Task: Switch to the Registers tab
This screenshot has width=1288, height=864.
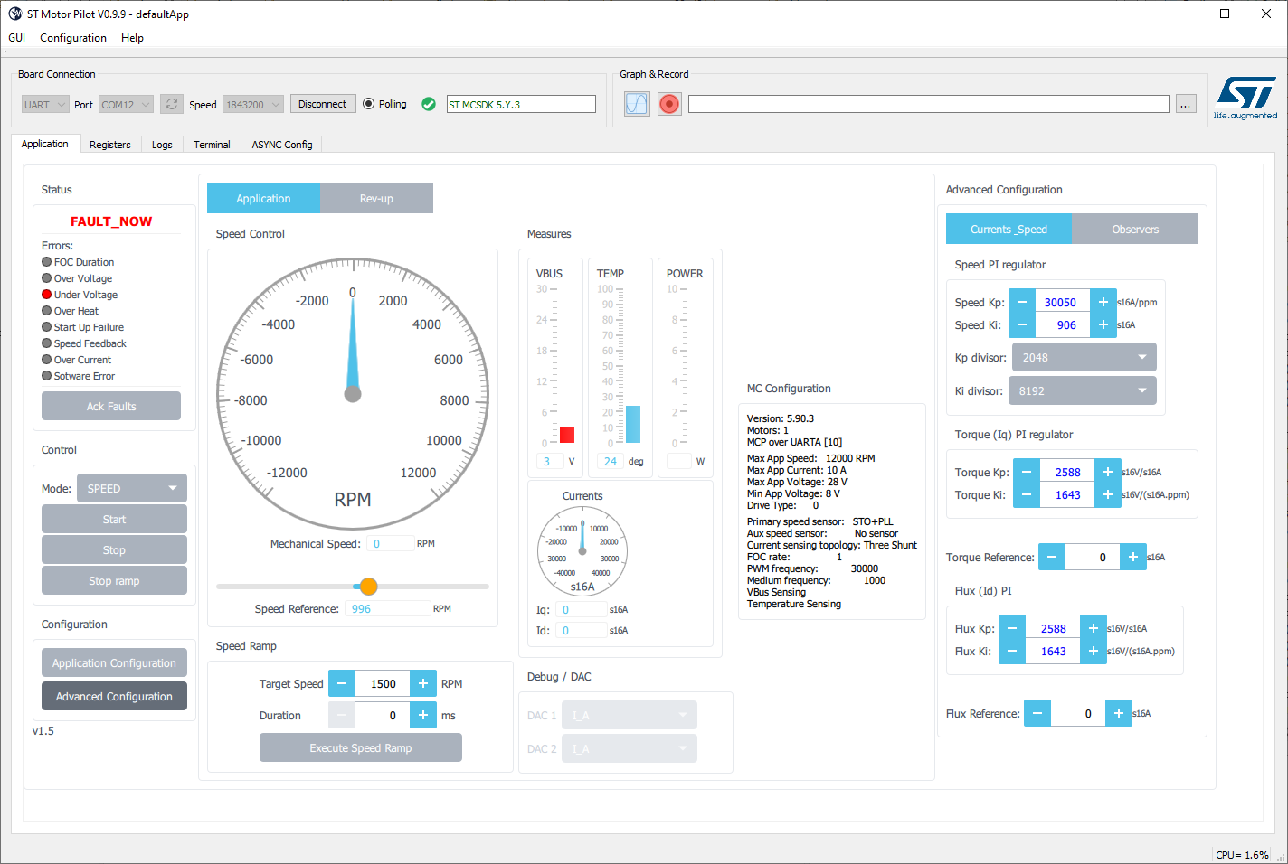Action: pyautogui.click(x=110, y=145)
